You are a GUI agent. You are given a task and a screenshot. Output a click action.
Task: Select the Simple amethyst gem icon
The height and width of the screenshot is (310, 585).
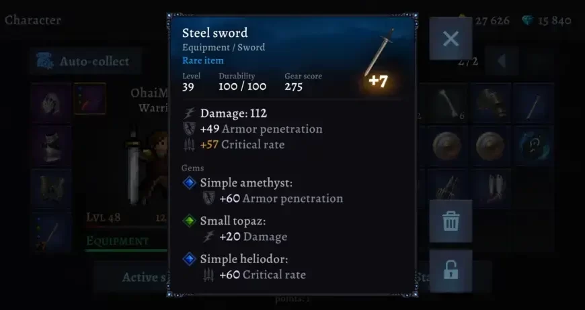(190, 183)
